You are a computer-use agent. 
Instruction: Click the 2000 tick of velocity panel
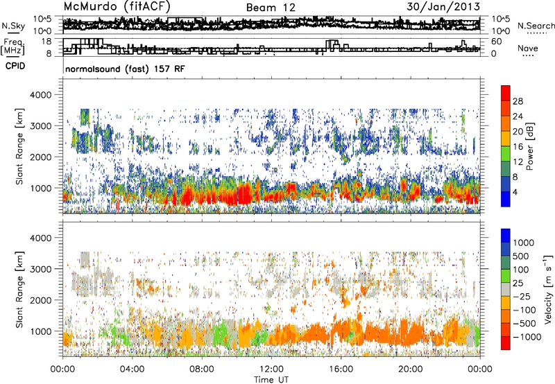(40, 300)
